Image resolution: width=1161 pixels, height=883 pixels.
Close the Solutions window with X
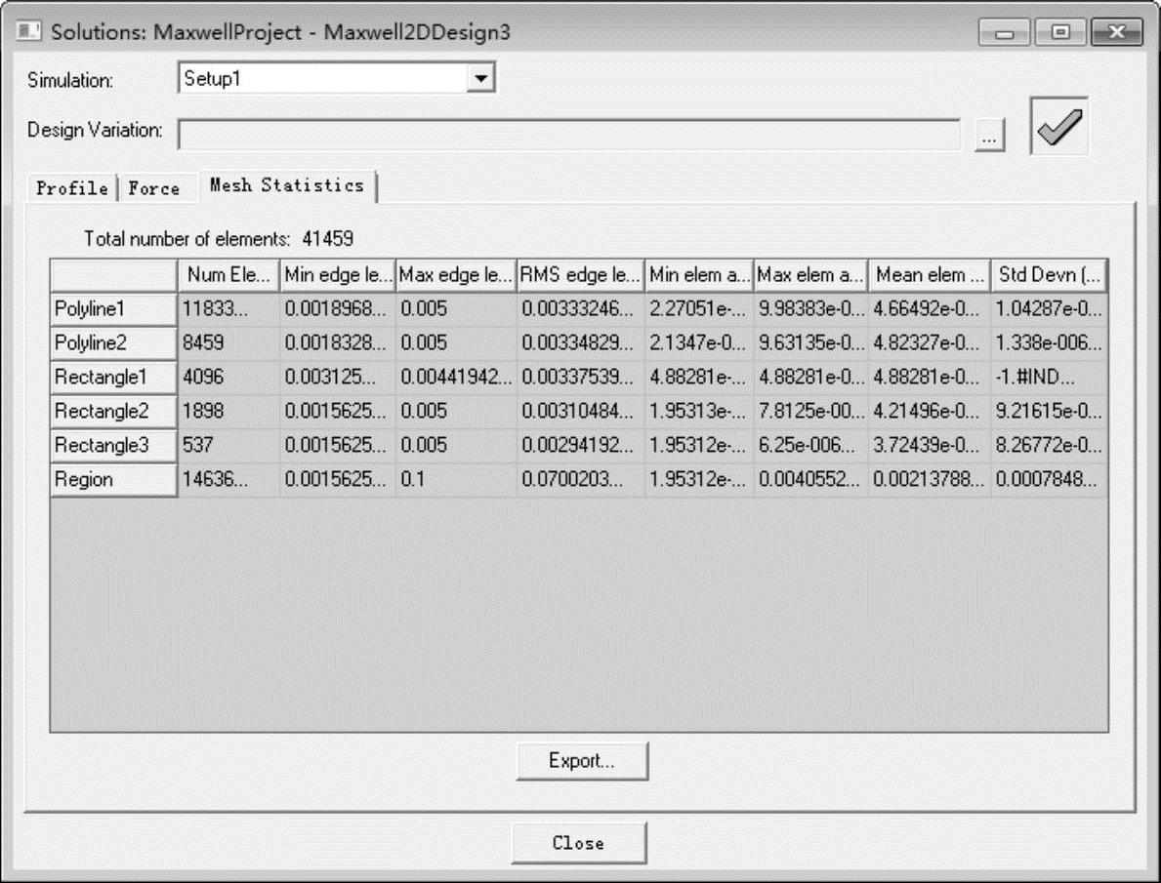point(1117,32)
